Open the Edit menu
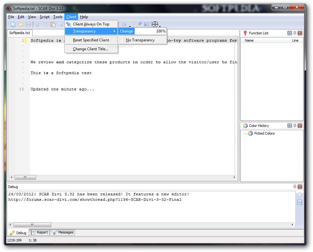 point(21,17)
